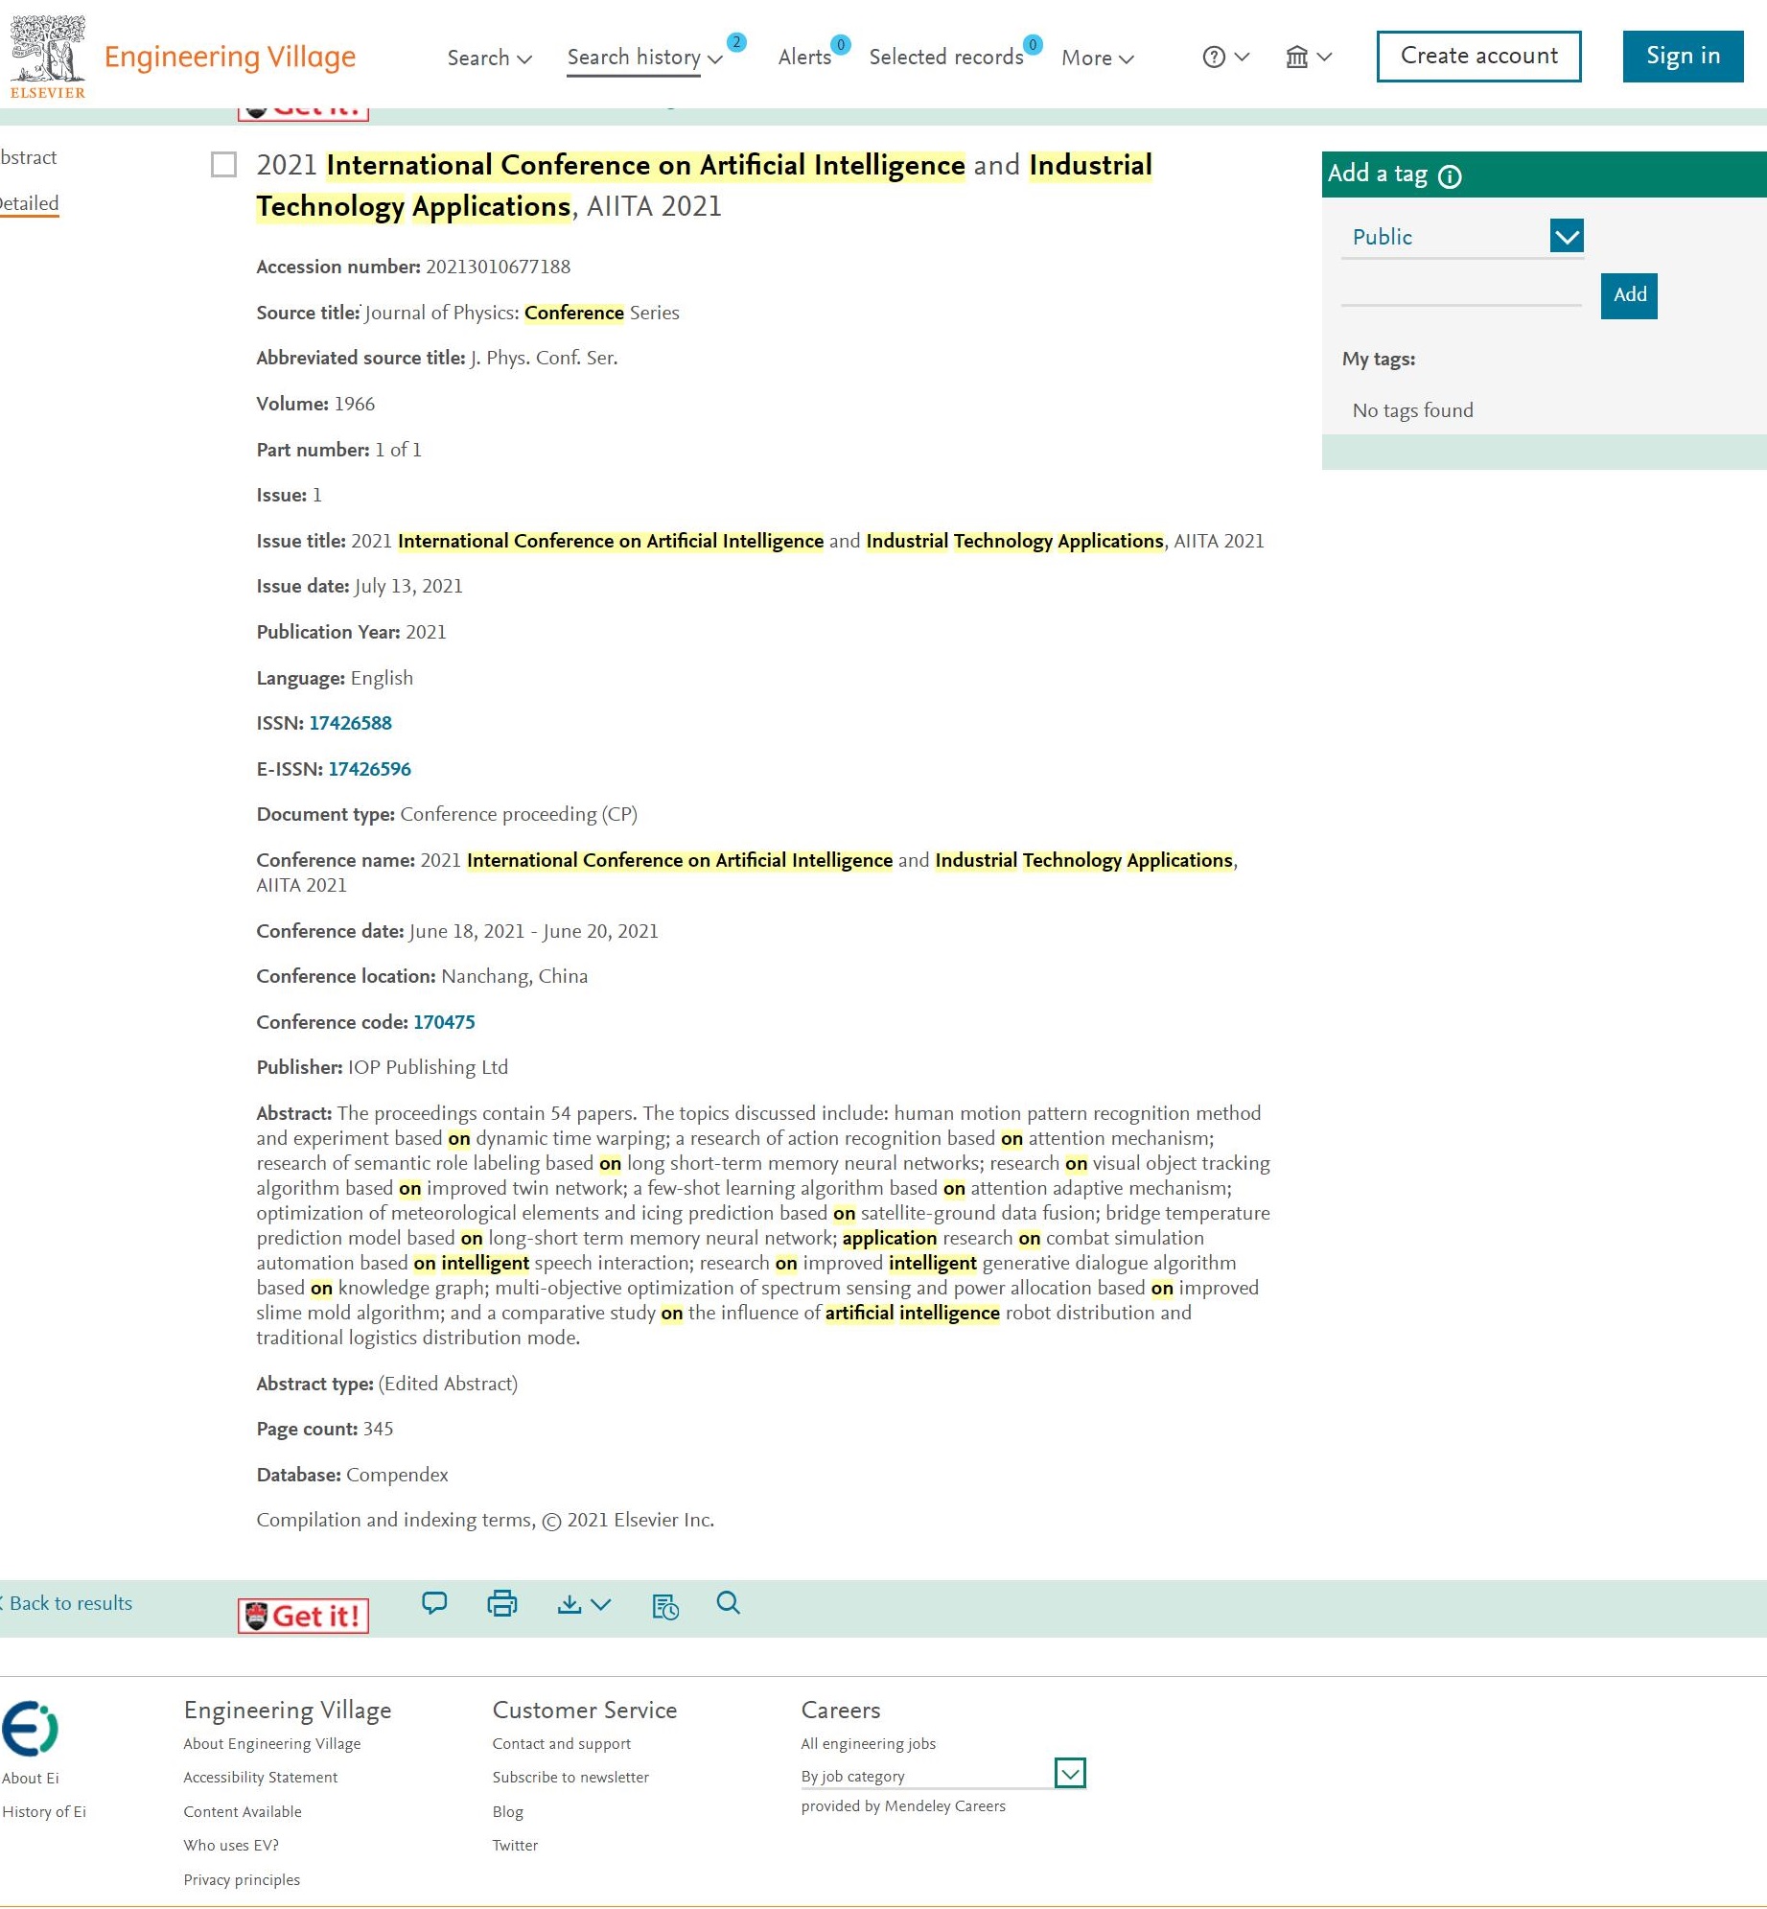Open the By job category dropdown
1767x1909 pixels.
[1070, 1773]
